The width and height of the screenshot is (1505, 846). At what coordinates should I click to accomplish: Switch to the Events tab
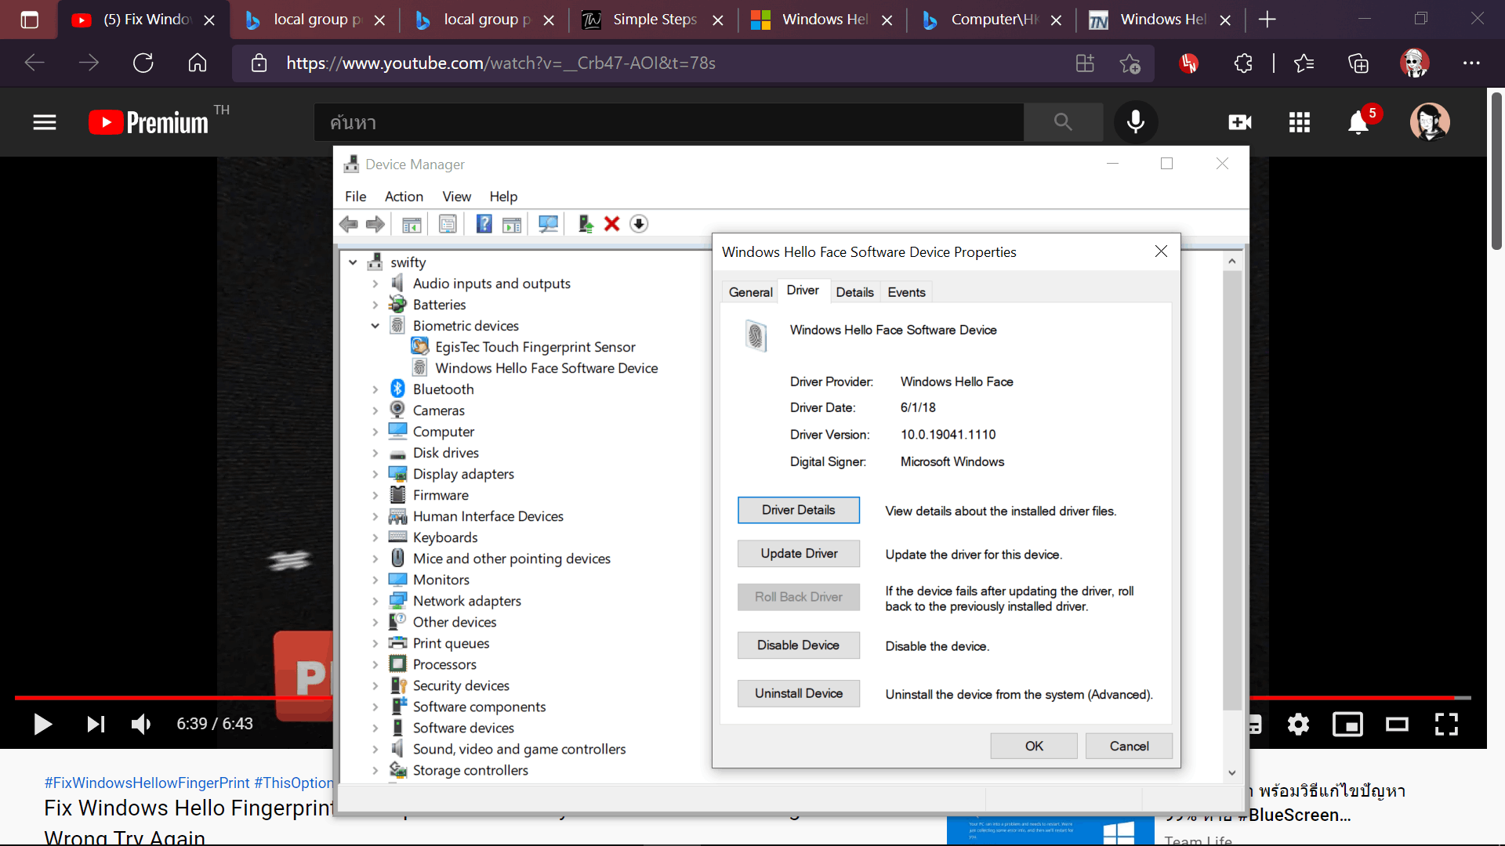[906, 292]
